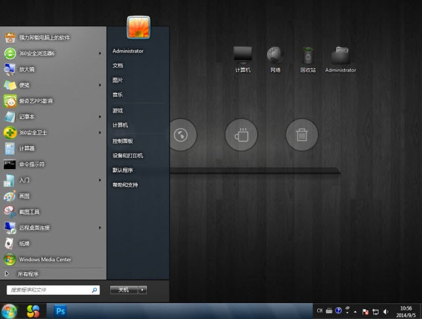Click the round trash gadget on the desktop
The width and height of the screenshot is (422, 319).
(301, 135)
